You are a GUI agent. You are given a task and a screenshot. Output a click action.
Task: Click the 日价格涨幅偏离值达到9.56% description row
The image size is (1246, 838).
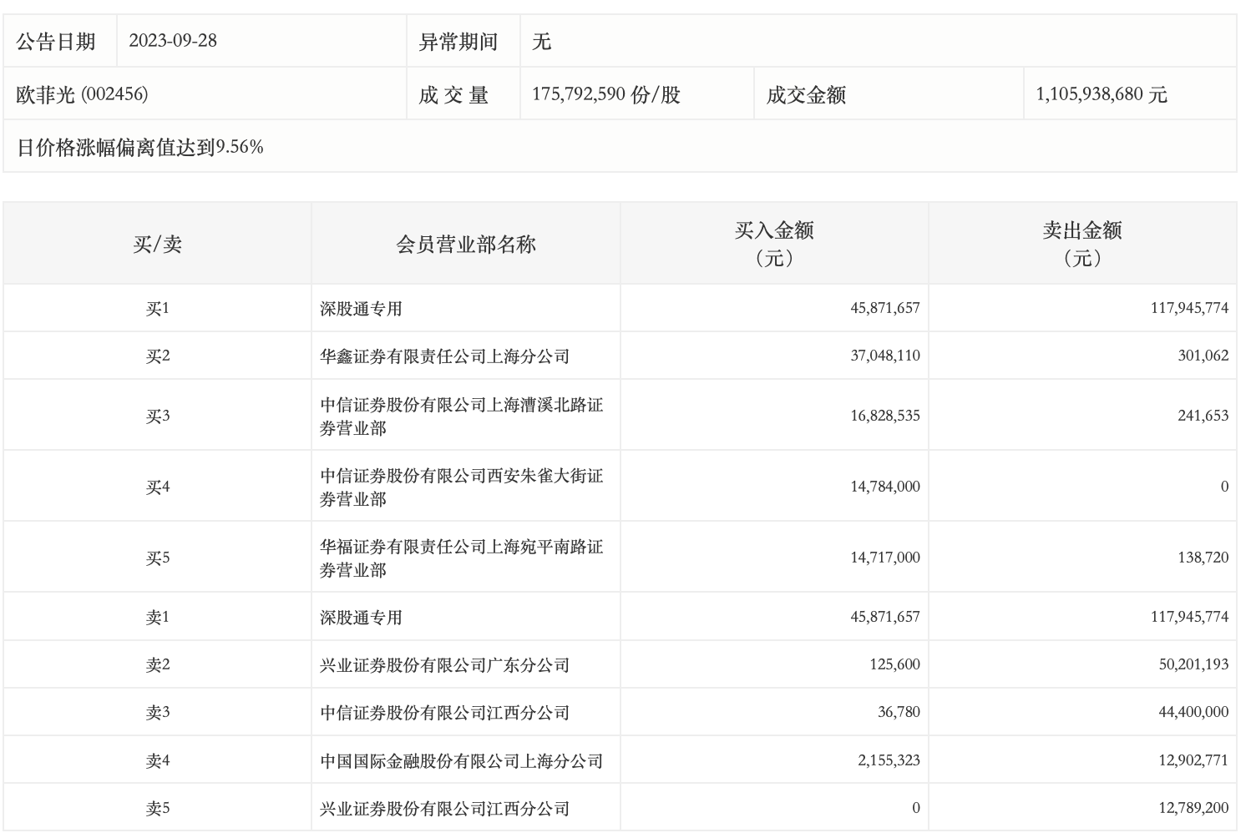140,148
